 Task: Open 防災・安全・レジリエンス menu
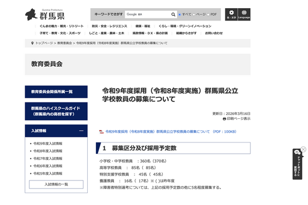109,26
